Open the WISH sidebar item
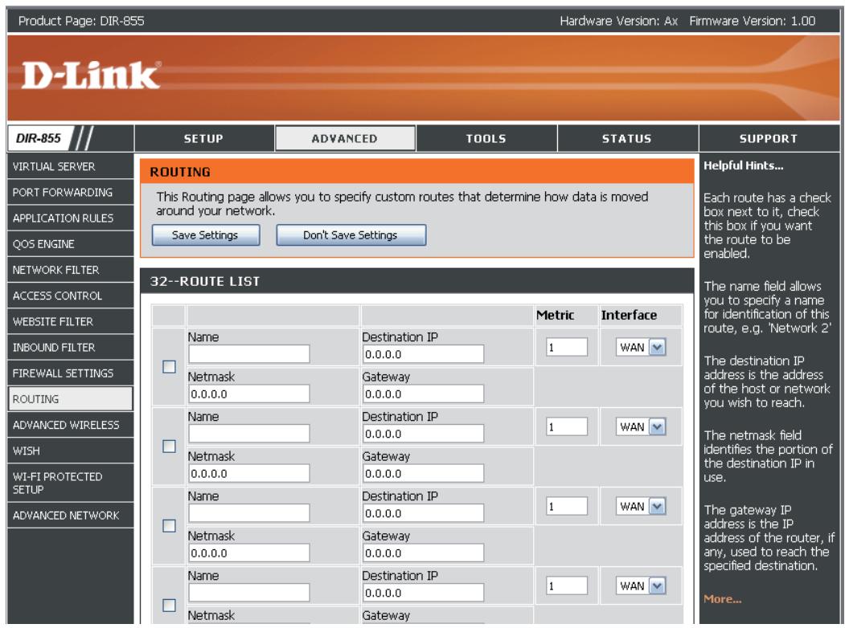Image resolution: width=845 pixels, height=628 pixels. 71,451
